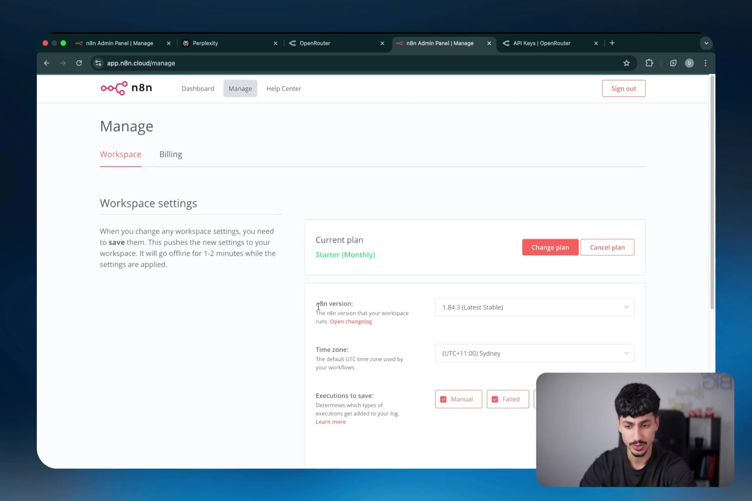Click the n8n logo in header
Image resolution: width=752 pixels, height=501 pixels.
[126, 88]
